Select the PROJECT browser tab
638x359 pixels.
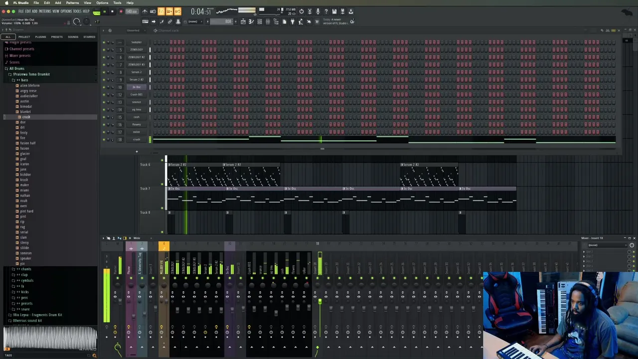click(24, 37)
